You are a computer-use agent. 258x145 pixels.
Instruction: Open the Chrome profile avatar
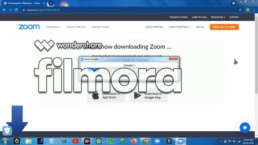pos(248,10)
